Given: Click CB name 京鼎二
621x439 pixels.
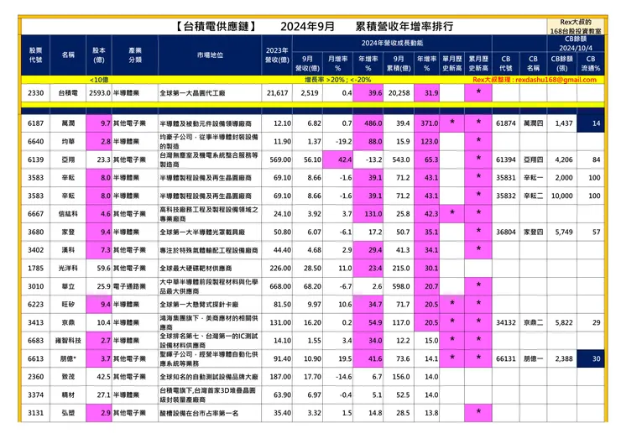Looking at the screenshot, I should coord(533,322).
